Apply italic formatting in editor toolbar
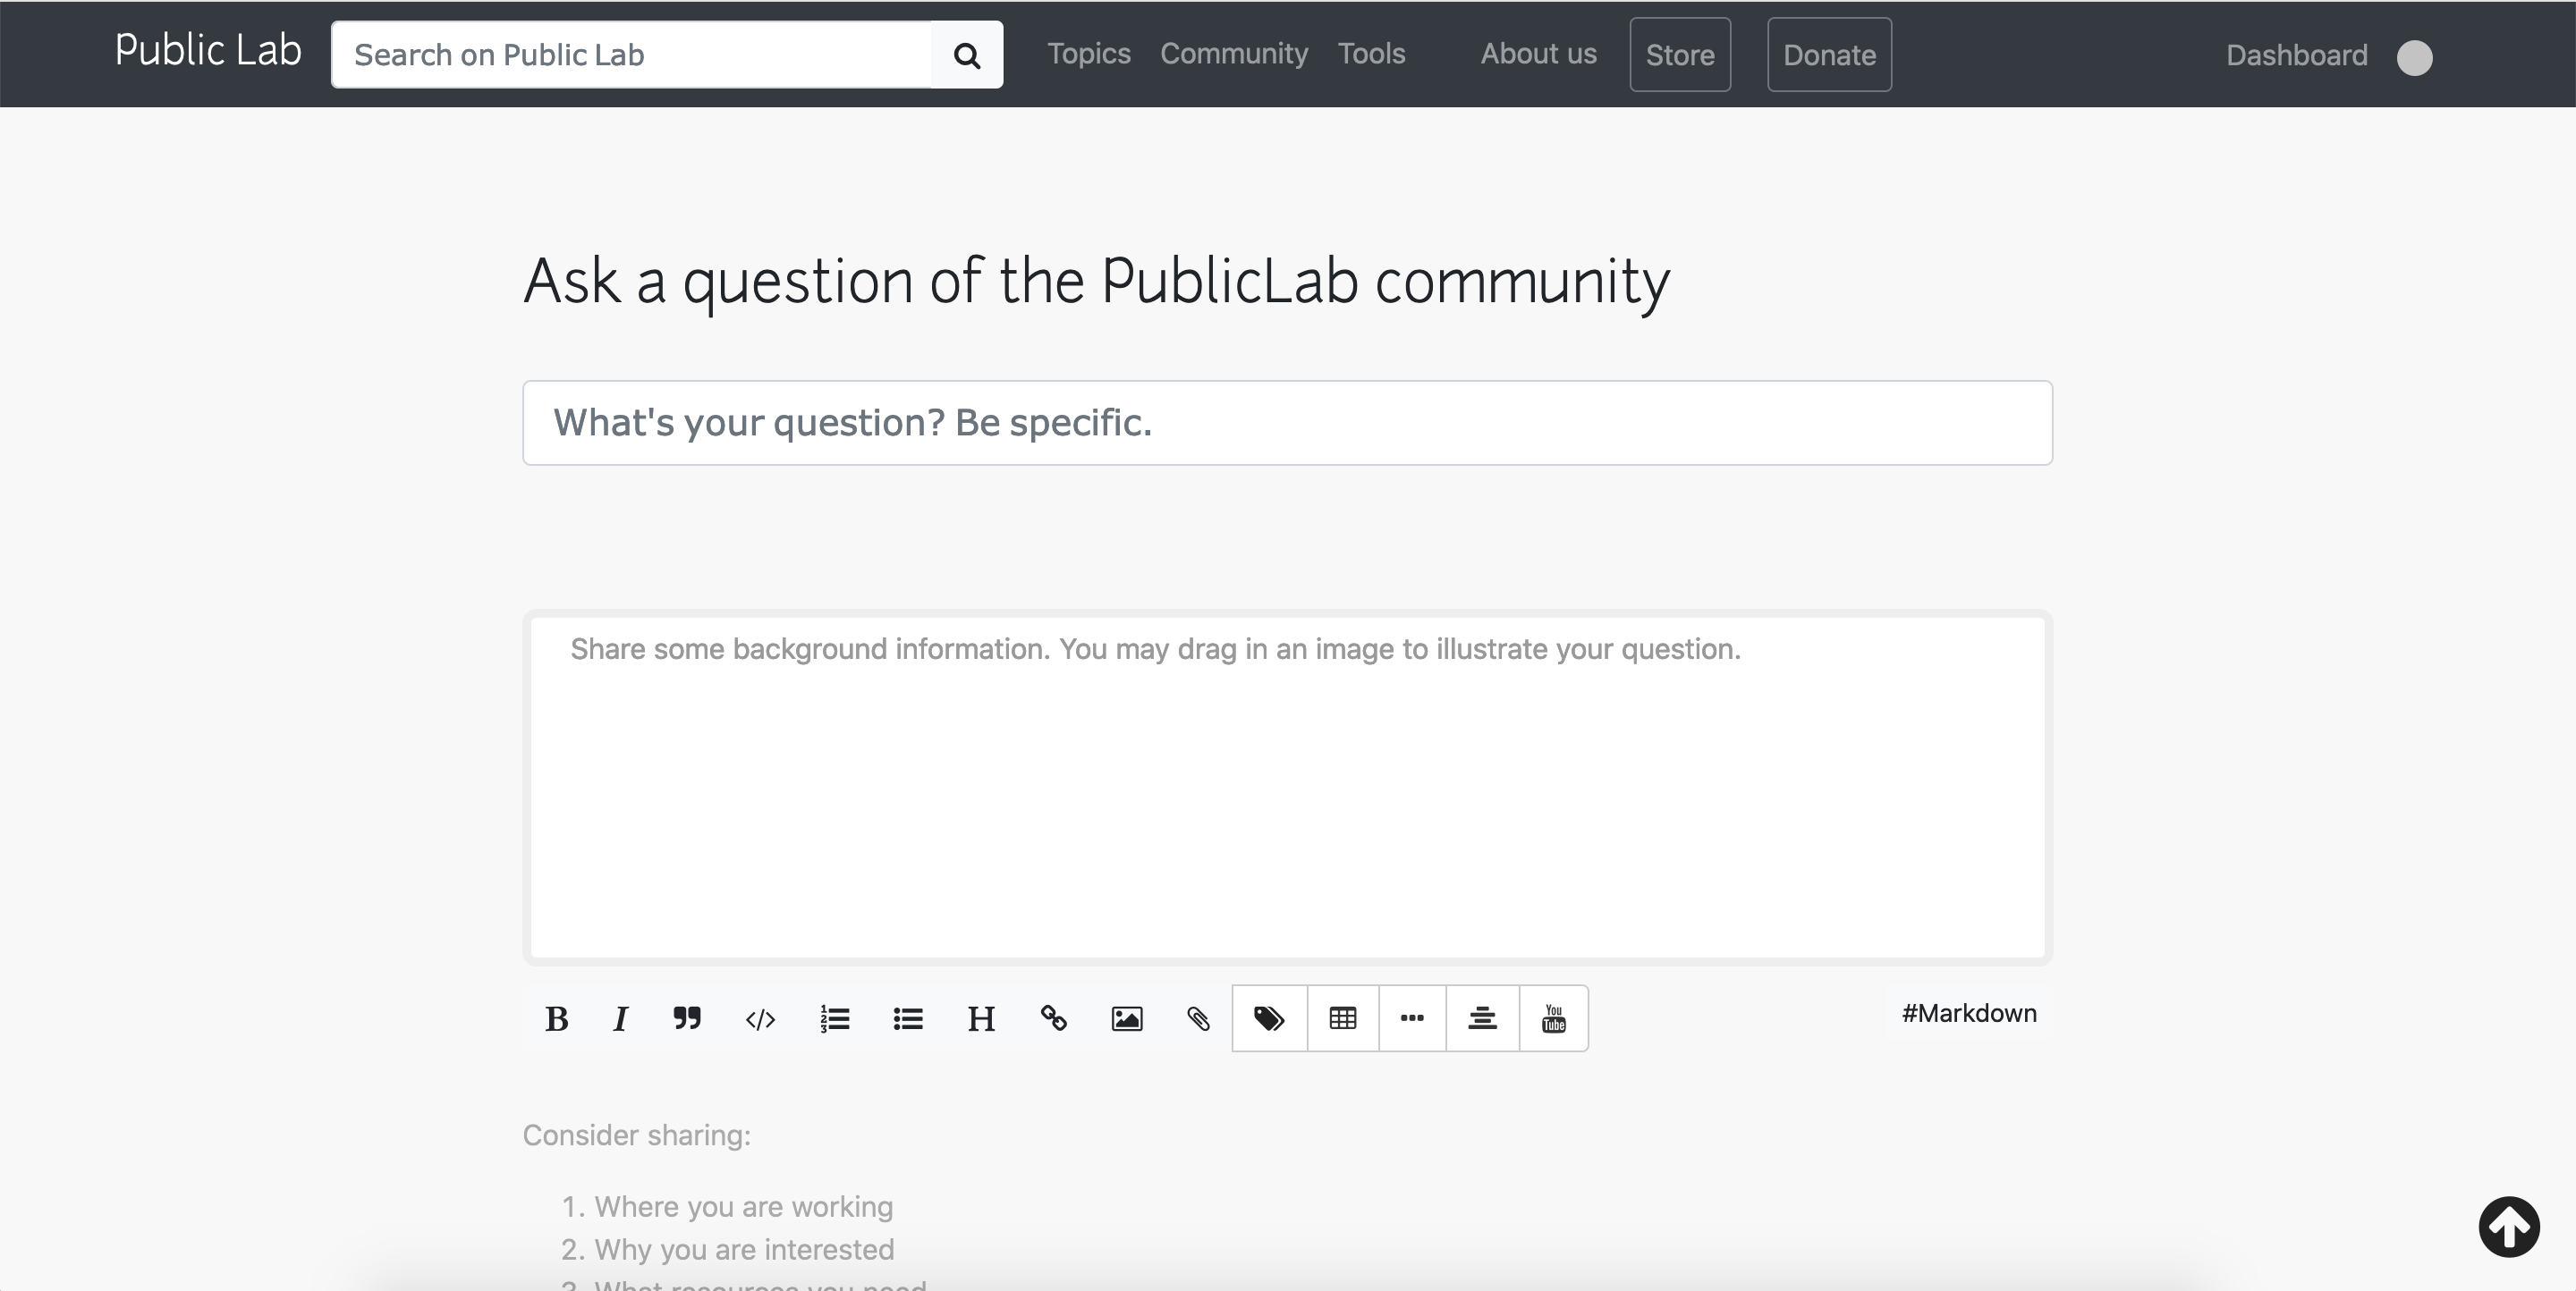Image resolution: width=2576 pixels, height=1291 pixels. [620, 1018]
